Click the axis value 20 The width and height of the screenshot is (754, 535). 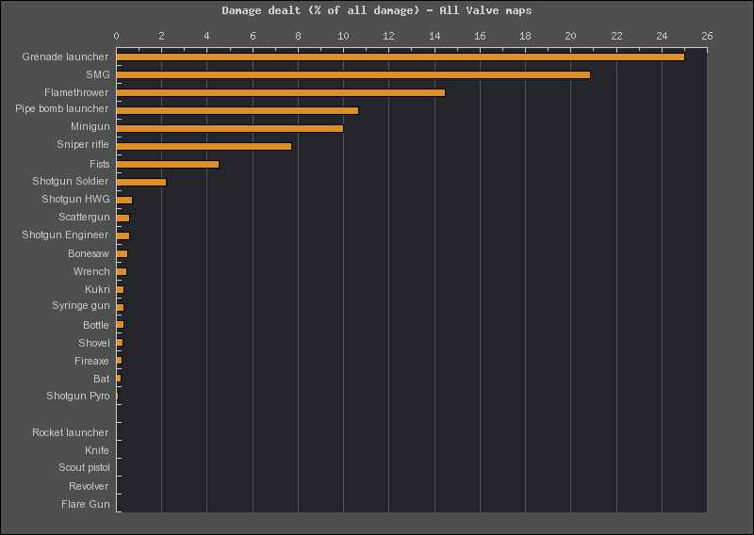pos(570,36)
